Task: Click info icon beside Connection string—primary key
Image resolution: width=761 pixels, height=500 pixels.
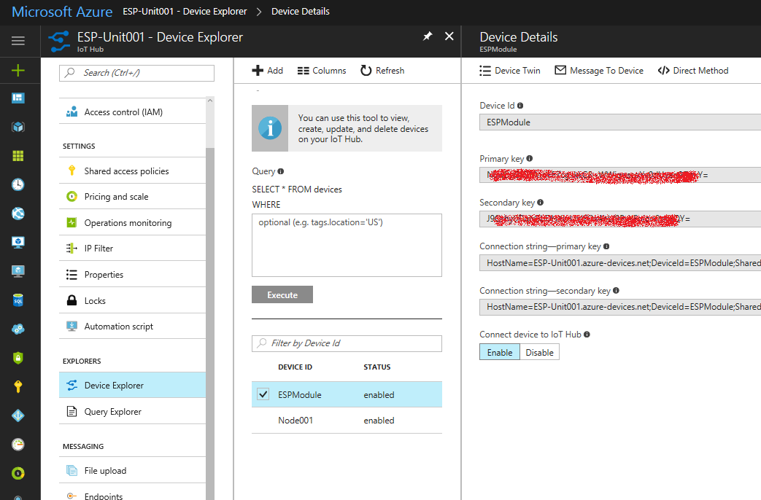Action: (x=606, y=246)
